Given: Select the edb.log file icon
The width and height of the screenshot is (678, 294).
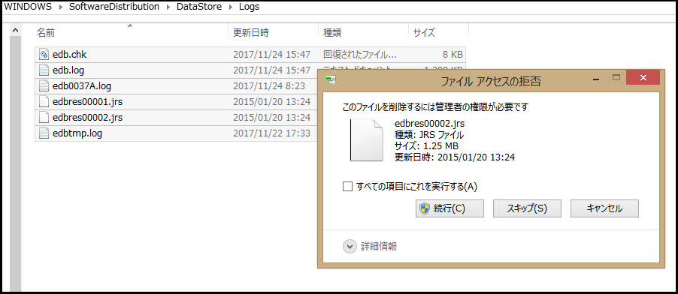Looking at the screenshot, I should pyautogui.click(x=44, y=70).
